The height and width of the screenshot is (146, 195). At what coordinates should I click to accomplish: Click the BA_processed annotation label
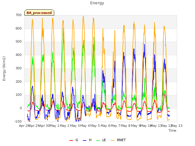tap(39, 12)
